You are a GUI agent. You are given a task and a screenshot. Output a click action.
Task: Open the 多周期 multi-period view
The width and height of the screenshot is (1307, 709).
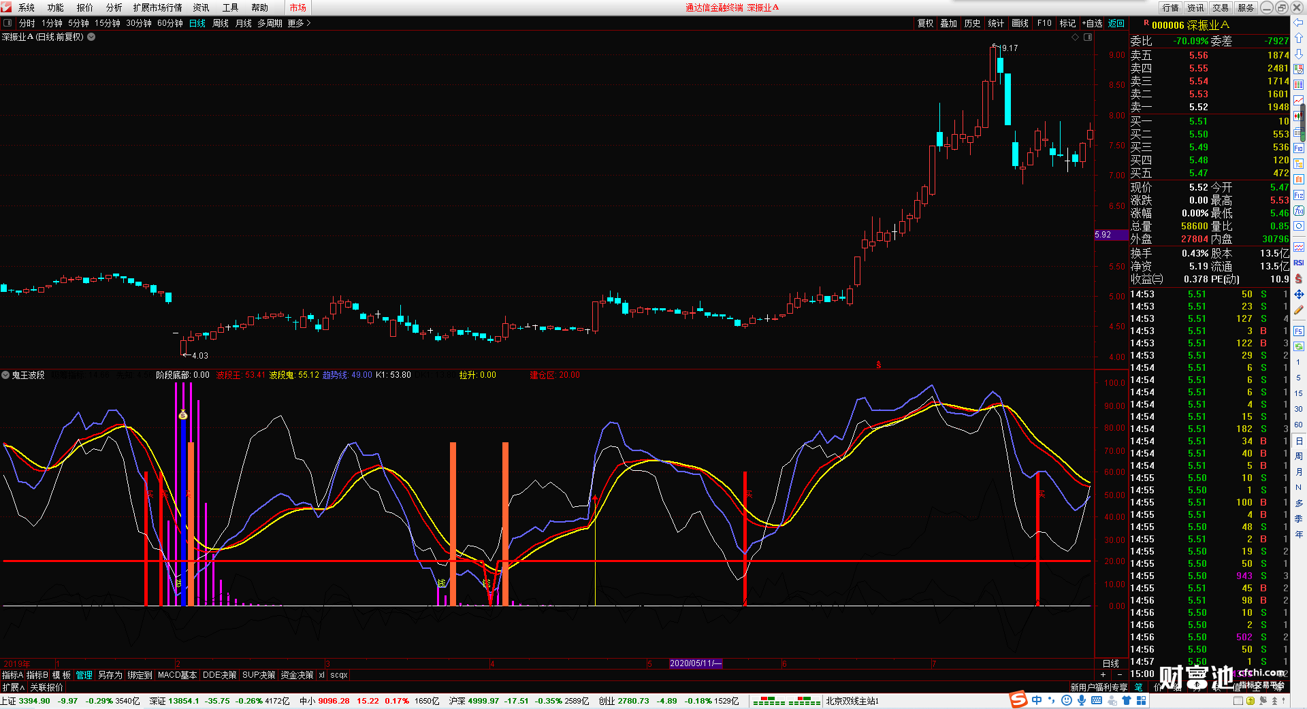[x=270, y=23]
